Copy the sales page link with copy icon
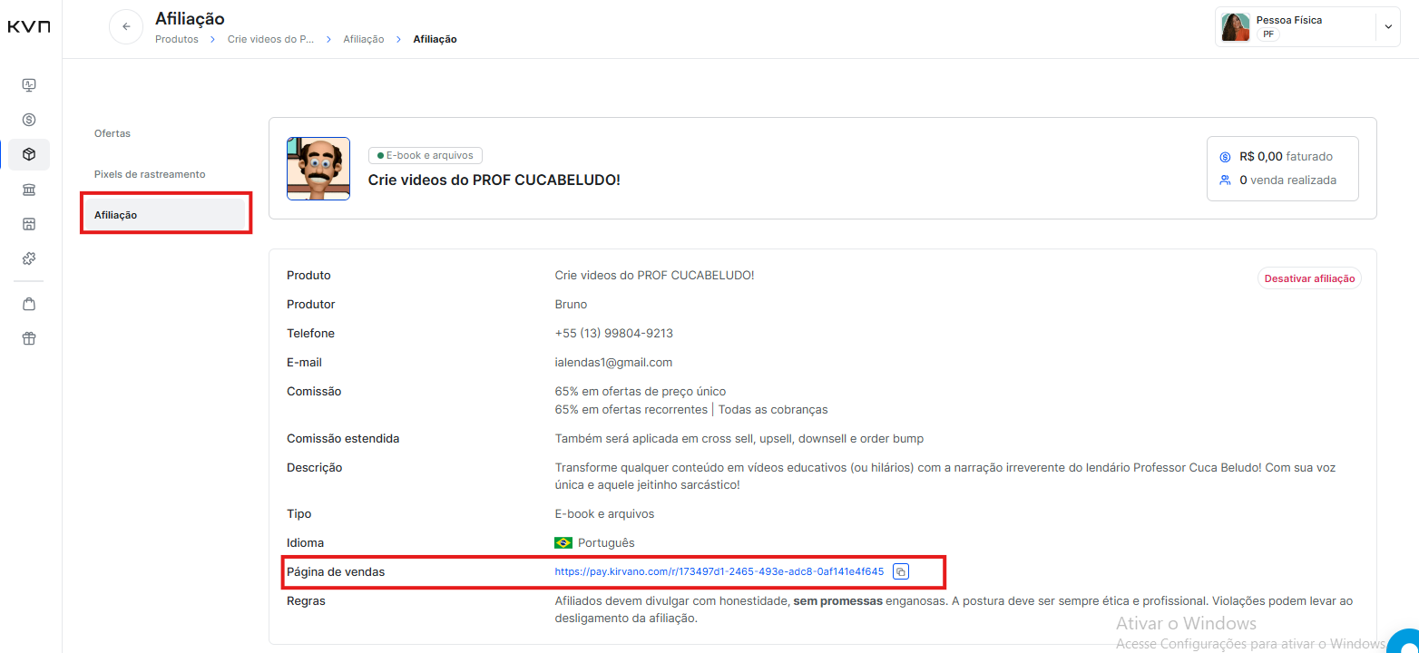This screenshot has height=653, width=1419. 900,571
